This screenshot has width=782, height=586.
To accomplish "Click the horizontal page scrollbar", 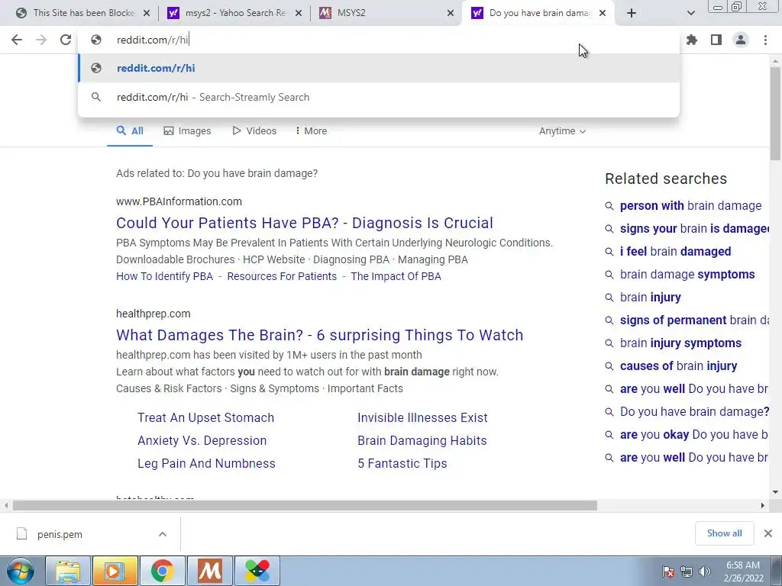I will pos(305,506).
